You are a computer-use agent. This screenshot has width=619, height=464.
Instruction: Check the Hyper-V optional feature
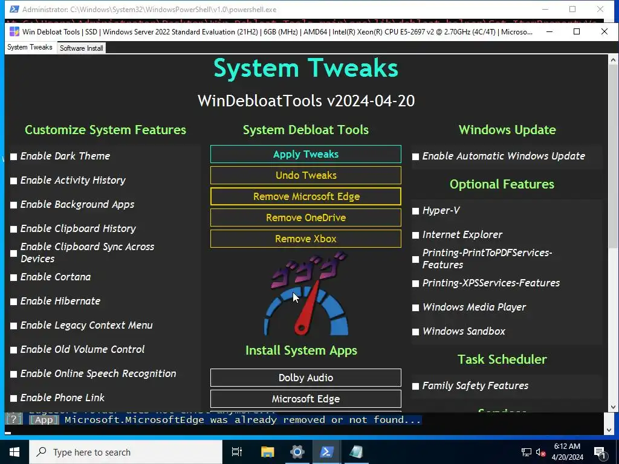point(415,211)
